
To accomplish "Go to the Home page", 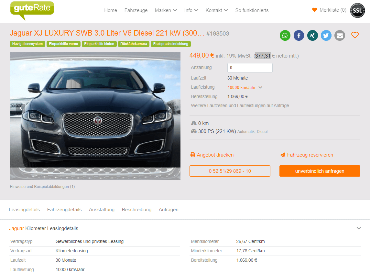I will click(111, 10).
